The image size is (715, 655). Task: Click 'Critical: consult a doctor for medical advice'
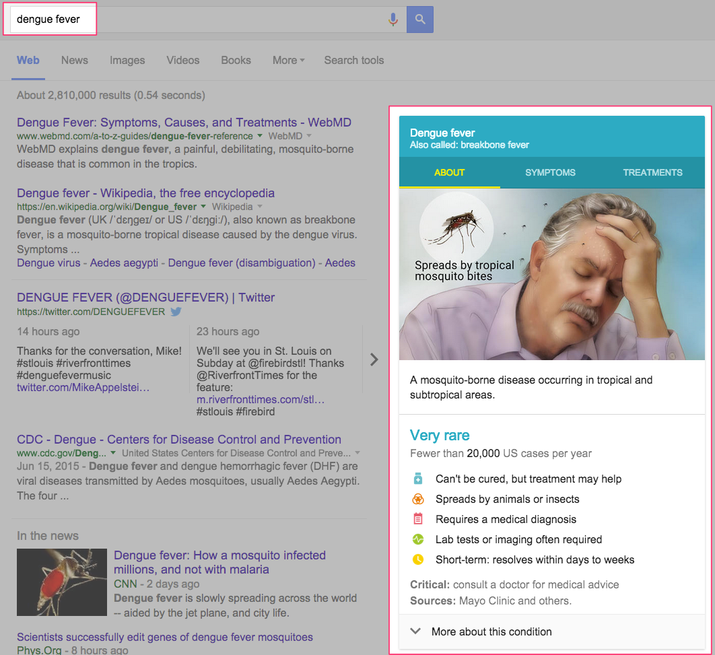tap(514, 584)
